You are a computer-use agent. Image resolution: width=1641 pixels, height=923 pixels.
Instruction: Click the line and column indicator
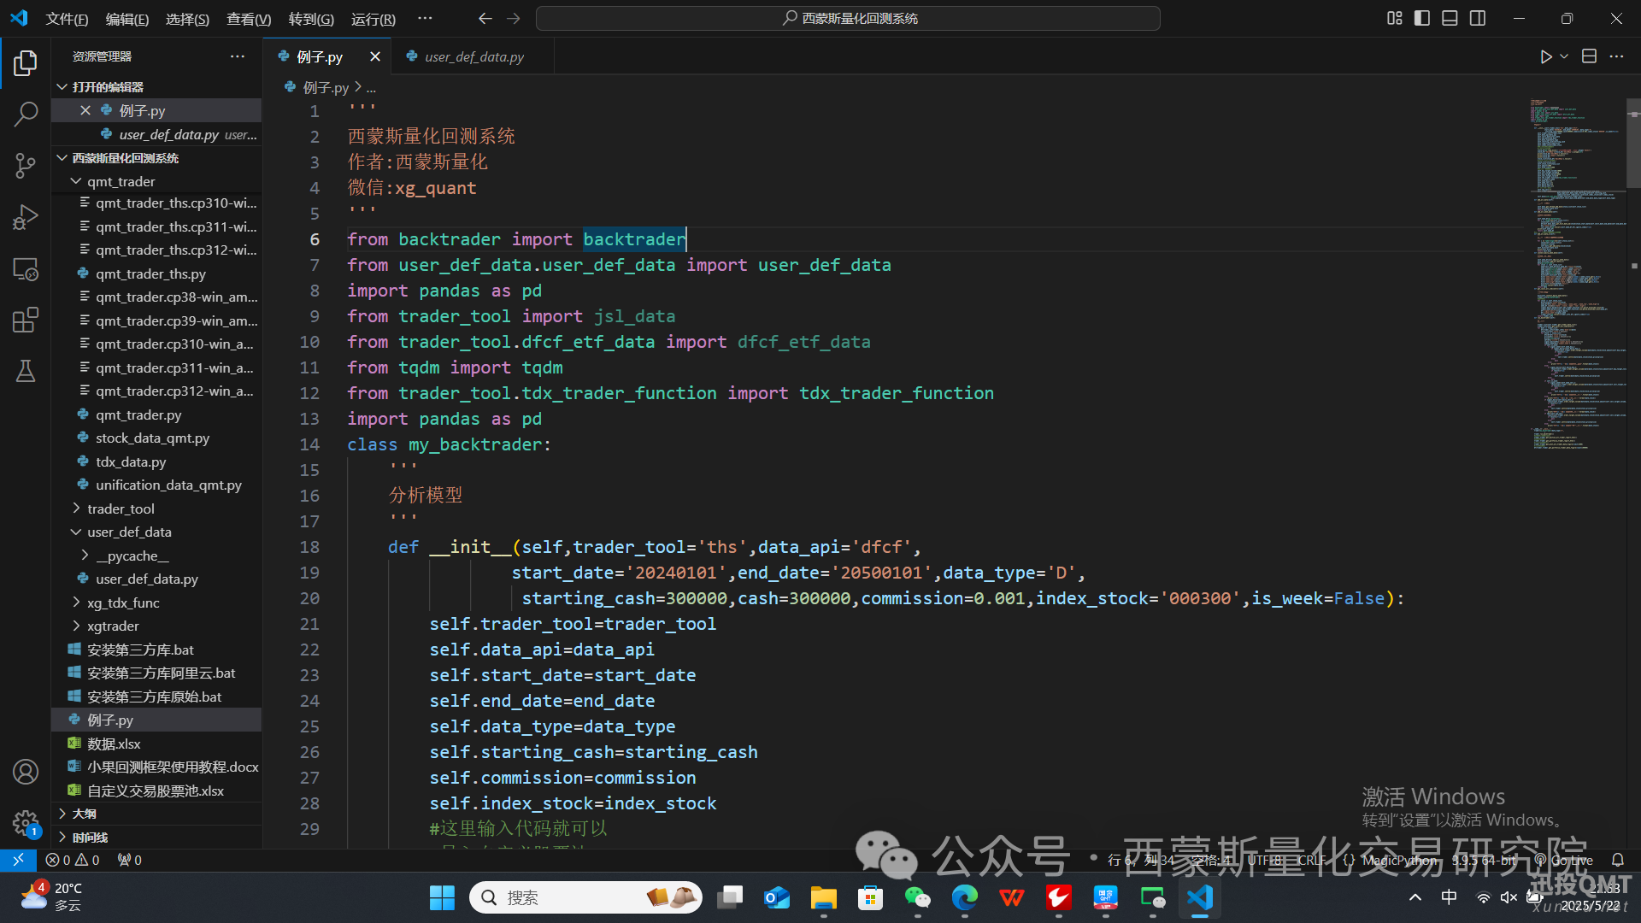(1141, 860)
